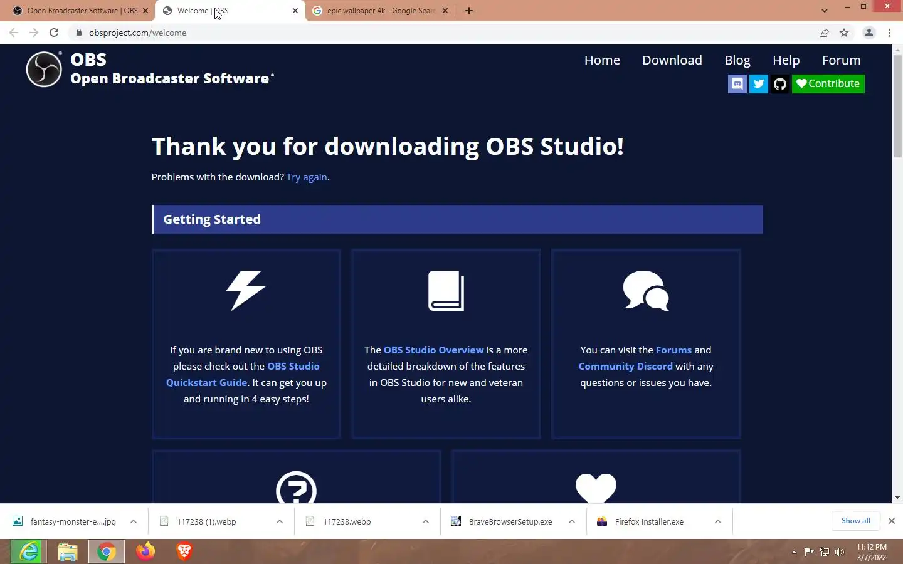Open the 117238 (1).webp download
Screen dimensions: 903x564
tap(207, 521)
